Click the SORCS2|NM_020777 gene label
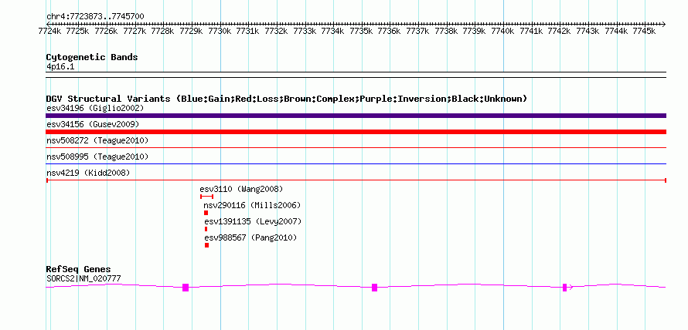 (83, 278)
